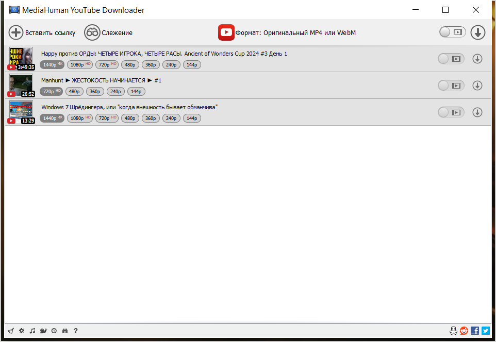496x342 pixels.
Task: Click the title Happy против ОРДЫ: ЧЕТЫРЕ ИГРОКА
Action: tap(164, 54)
